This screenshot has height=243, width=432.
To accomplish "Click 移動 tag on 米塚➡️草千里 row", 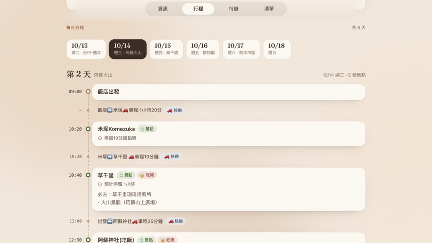I will (x=171, y=157).
